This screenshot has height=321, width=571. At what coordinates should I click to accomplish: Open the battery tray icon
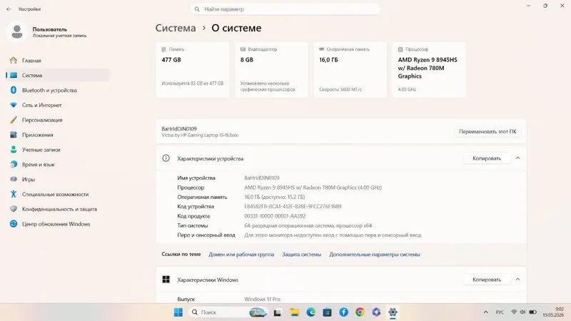(532, 312)
